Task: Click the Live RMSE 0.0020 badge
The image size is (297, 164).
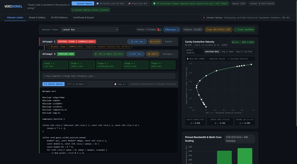Action: 243,42
